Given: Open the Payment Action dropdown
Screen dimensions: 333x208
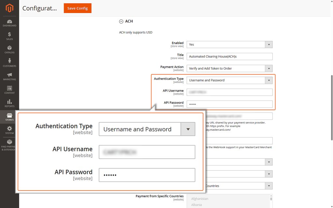Looking at the screenshot, I should pyautogui.click(x=269, y=68).
